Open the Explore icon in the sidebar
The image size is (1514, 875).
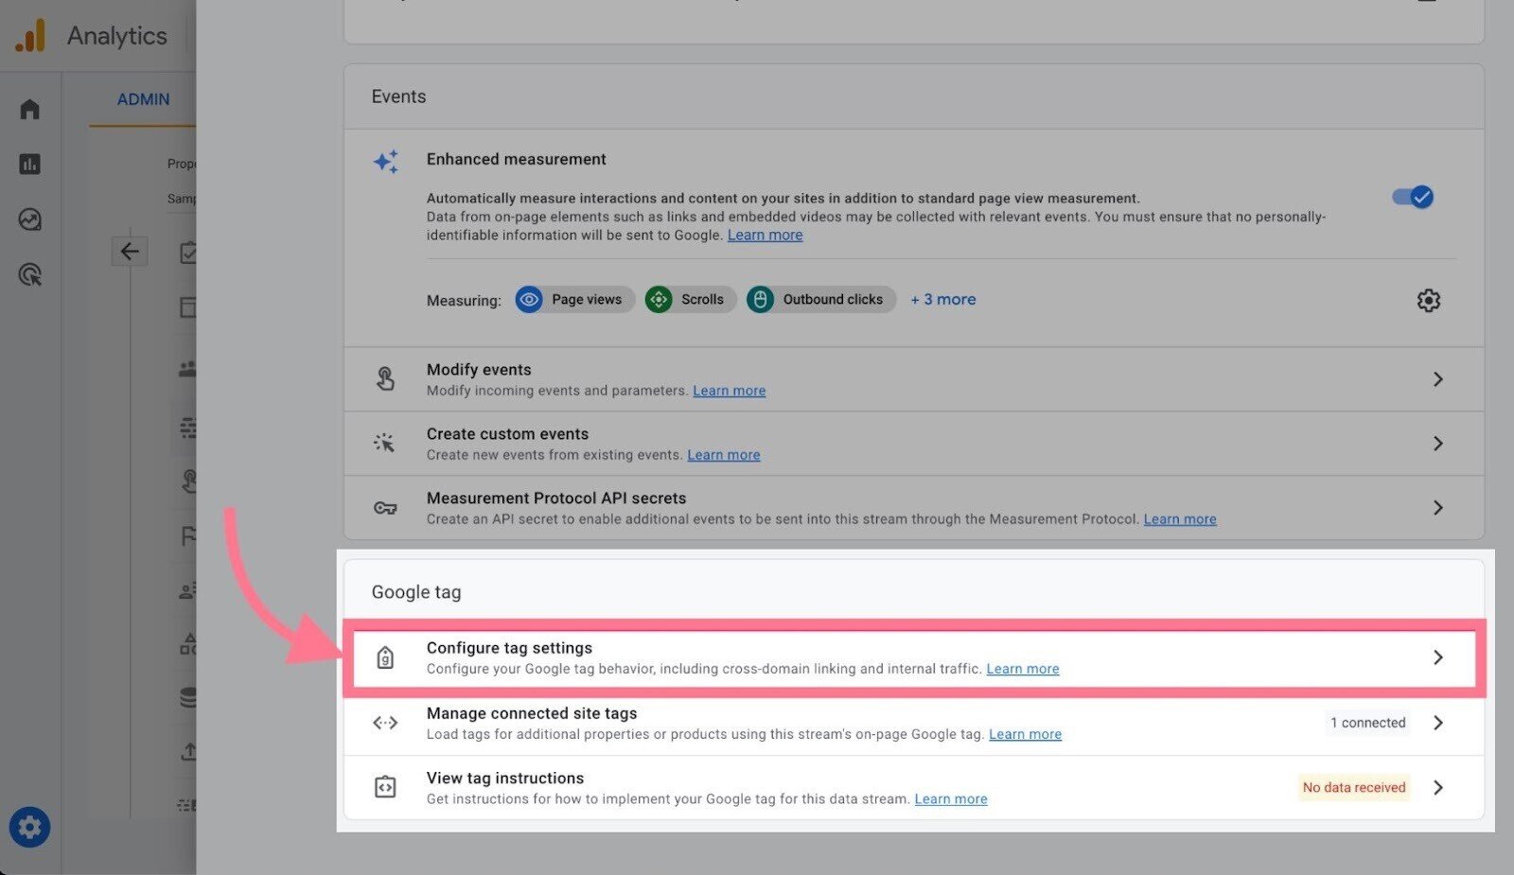[29, 219]
